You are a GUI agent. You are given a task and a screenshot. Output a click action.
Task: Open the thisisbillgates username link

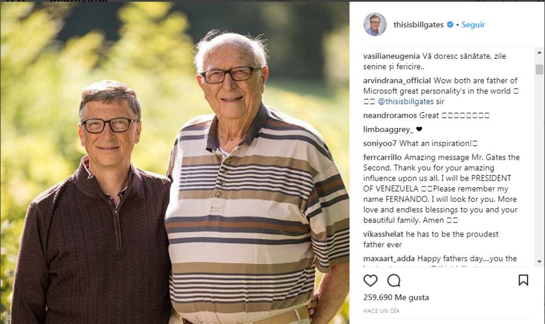[419, 25]
